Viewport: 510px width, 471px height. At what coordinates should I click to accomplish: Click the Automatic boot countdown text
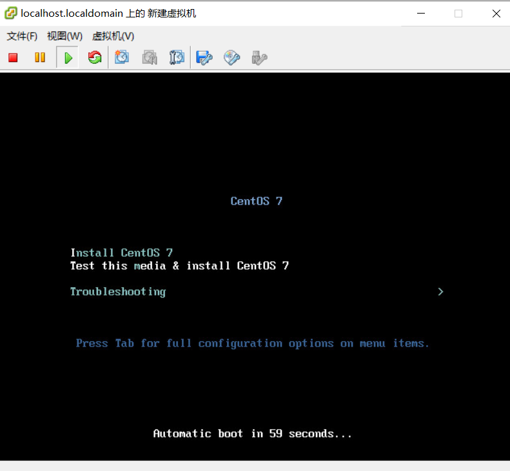point(252,434)
